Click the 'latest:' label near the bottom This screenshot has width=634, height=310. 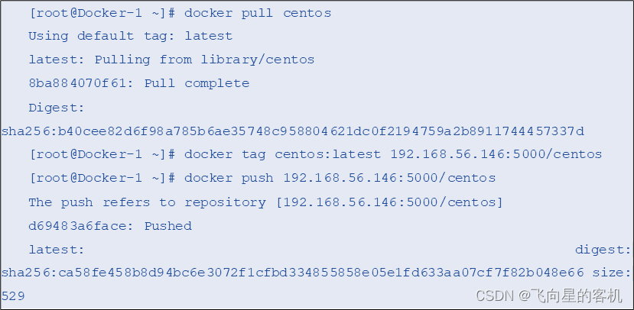pyautogui.click(x=57, y=250)
